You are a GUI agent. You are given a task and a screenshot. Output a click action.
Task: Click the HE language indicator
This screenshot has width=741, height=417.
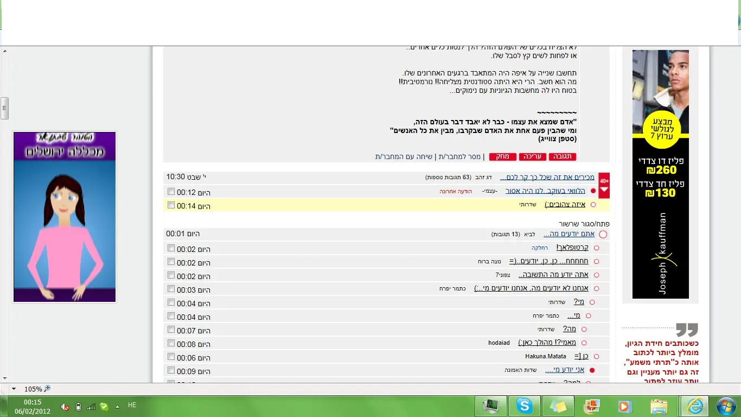click(x=132, y=405)
